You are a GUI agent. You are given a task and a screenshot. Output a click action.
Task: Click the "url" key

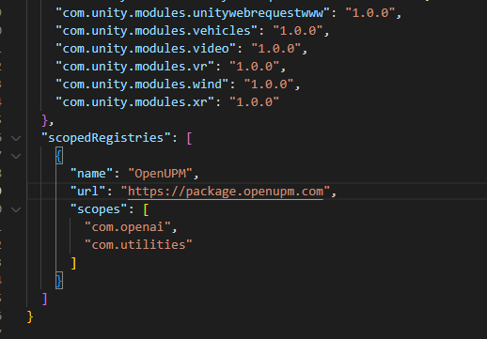88,192
